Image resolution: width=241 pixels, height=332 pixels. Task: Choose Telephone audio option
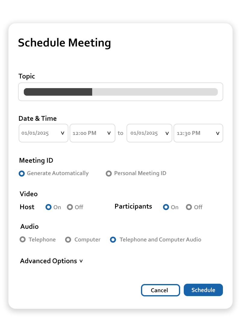point(23,240)
